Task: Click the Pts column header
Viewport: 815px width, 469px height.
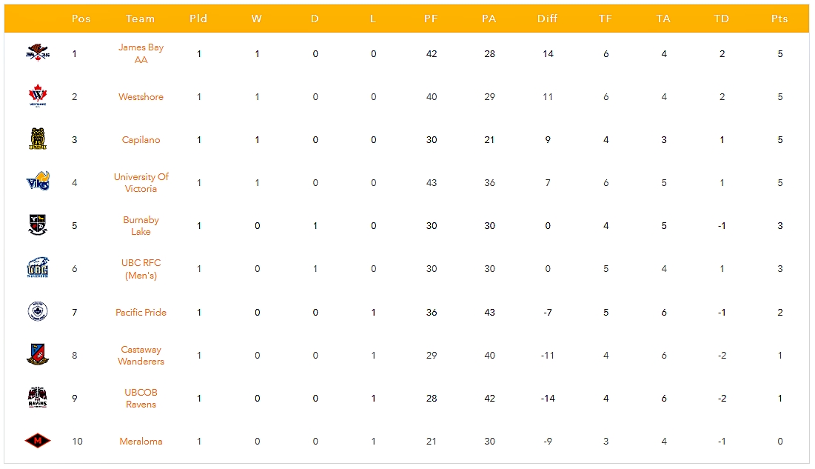Action: [779, 19]
